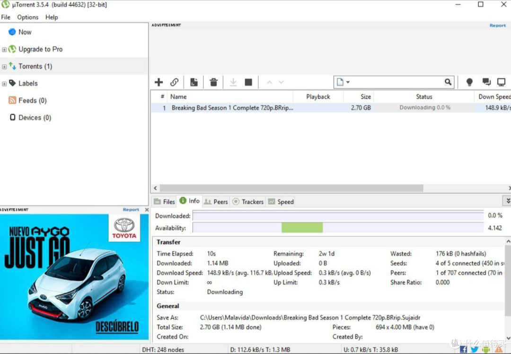Click the Report link above top advertisement
Viewport: 511px width, 354px height.
498,26
